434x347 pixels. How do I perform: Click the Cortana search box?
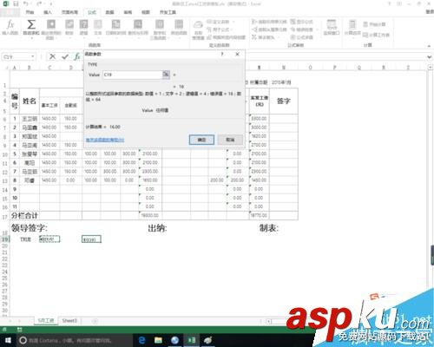pos(74,340)
